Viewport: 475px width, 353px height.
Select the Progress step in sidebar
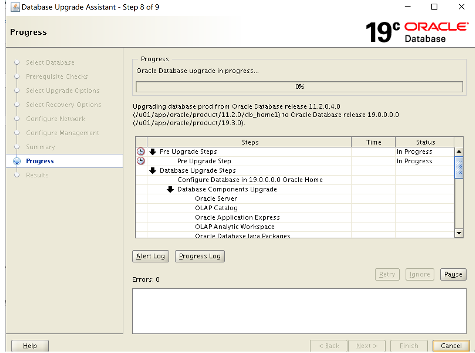[x=40, y=161]
